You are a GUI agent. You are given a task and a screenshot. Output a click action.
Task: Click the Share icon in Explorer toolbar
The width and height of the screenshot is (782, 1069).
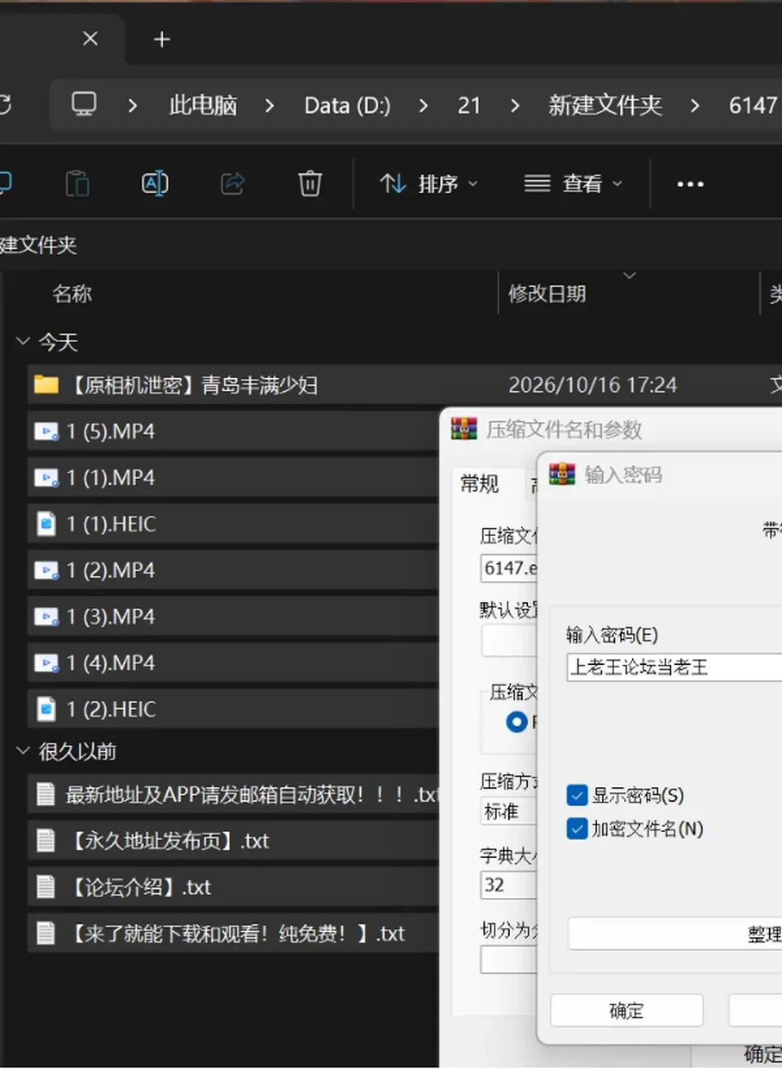(233, 183)
